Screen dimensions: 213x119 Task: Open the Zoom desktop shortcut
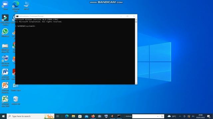tap(5, 5)
